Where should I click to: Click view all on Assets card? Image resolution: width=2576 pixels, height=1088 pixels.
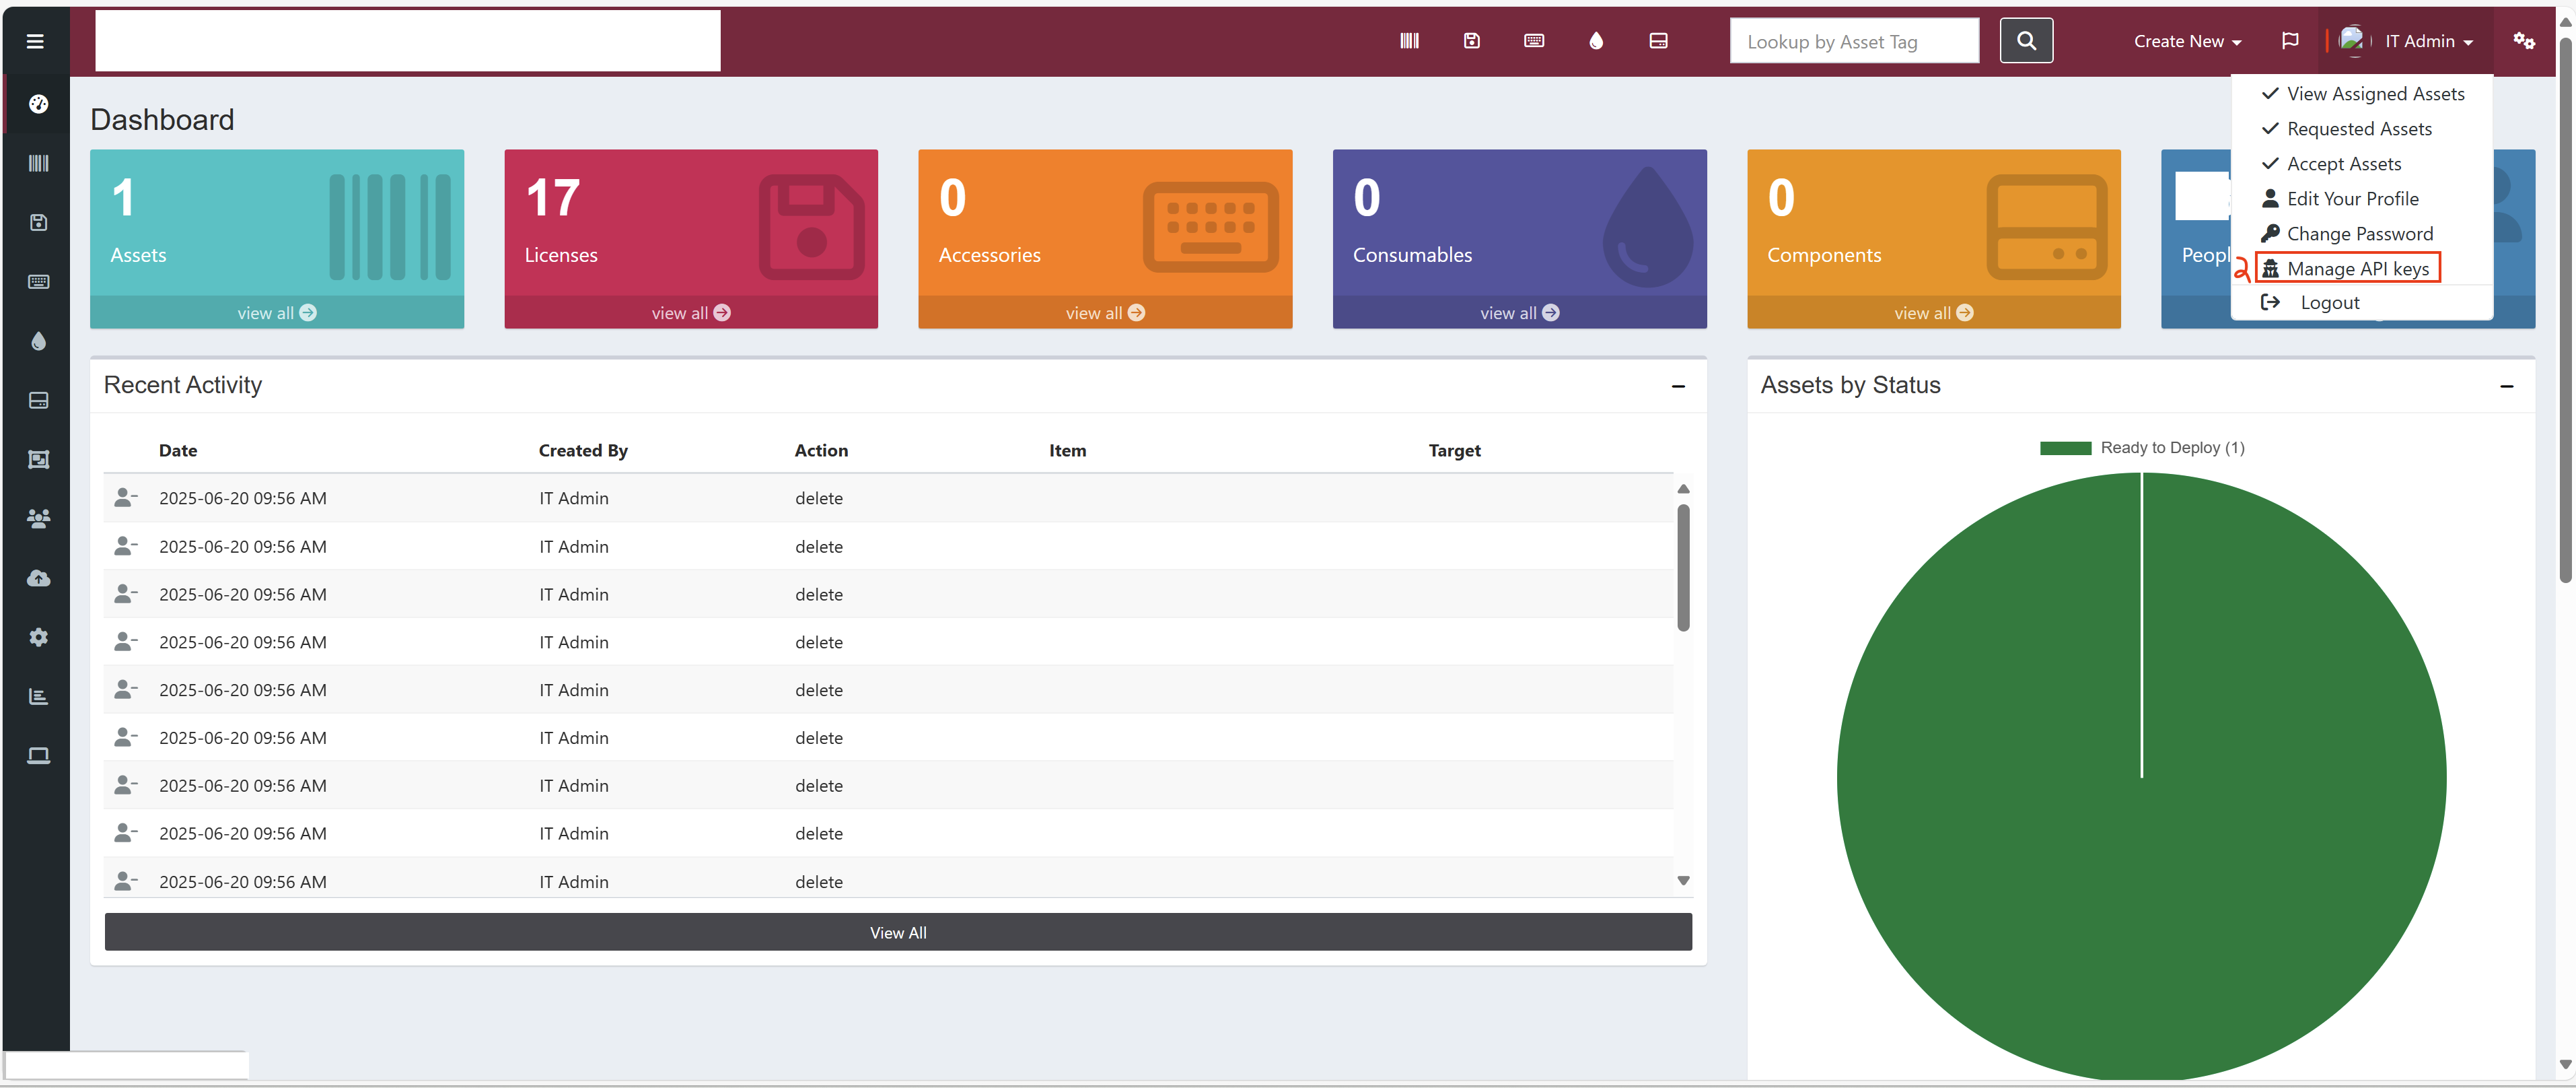[277, 313]
